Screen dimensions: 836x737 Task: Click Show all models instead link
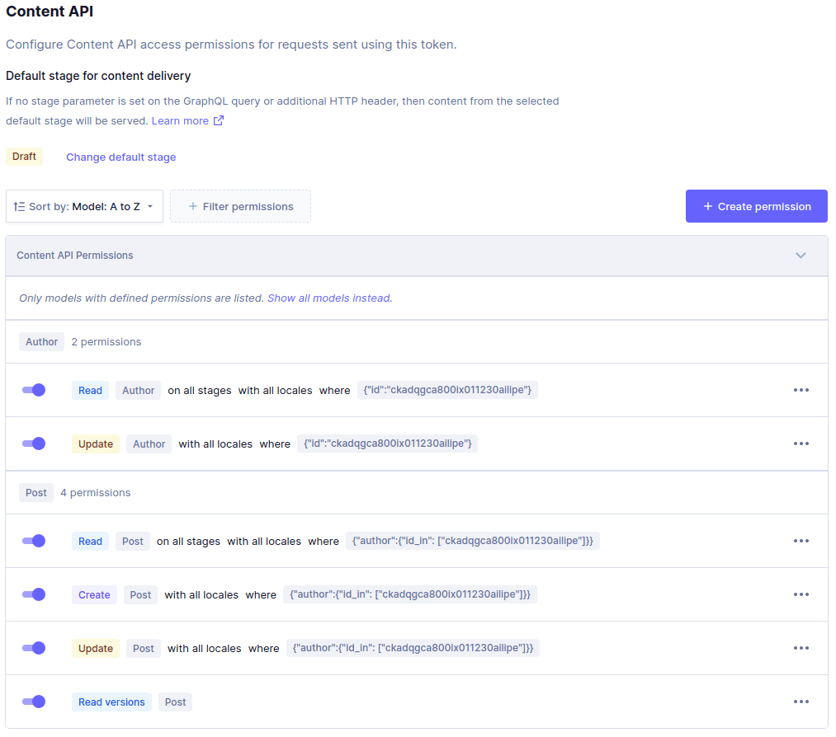(329, 298)
